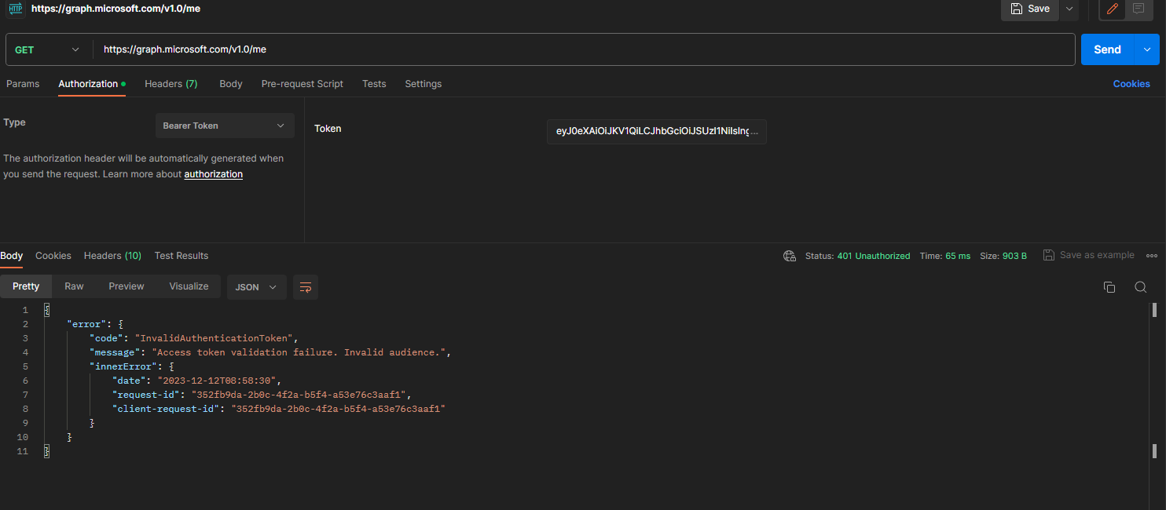Click the network globe icon
The image size is (1166, 510).
[x=790, y=256]
